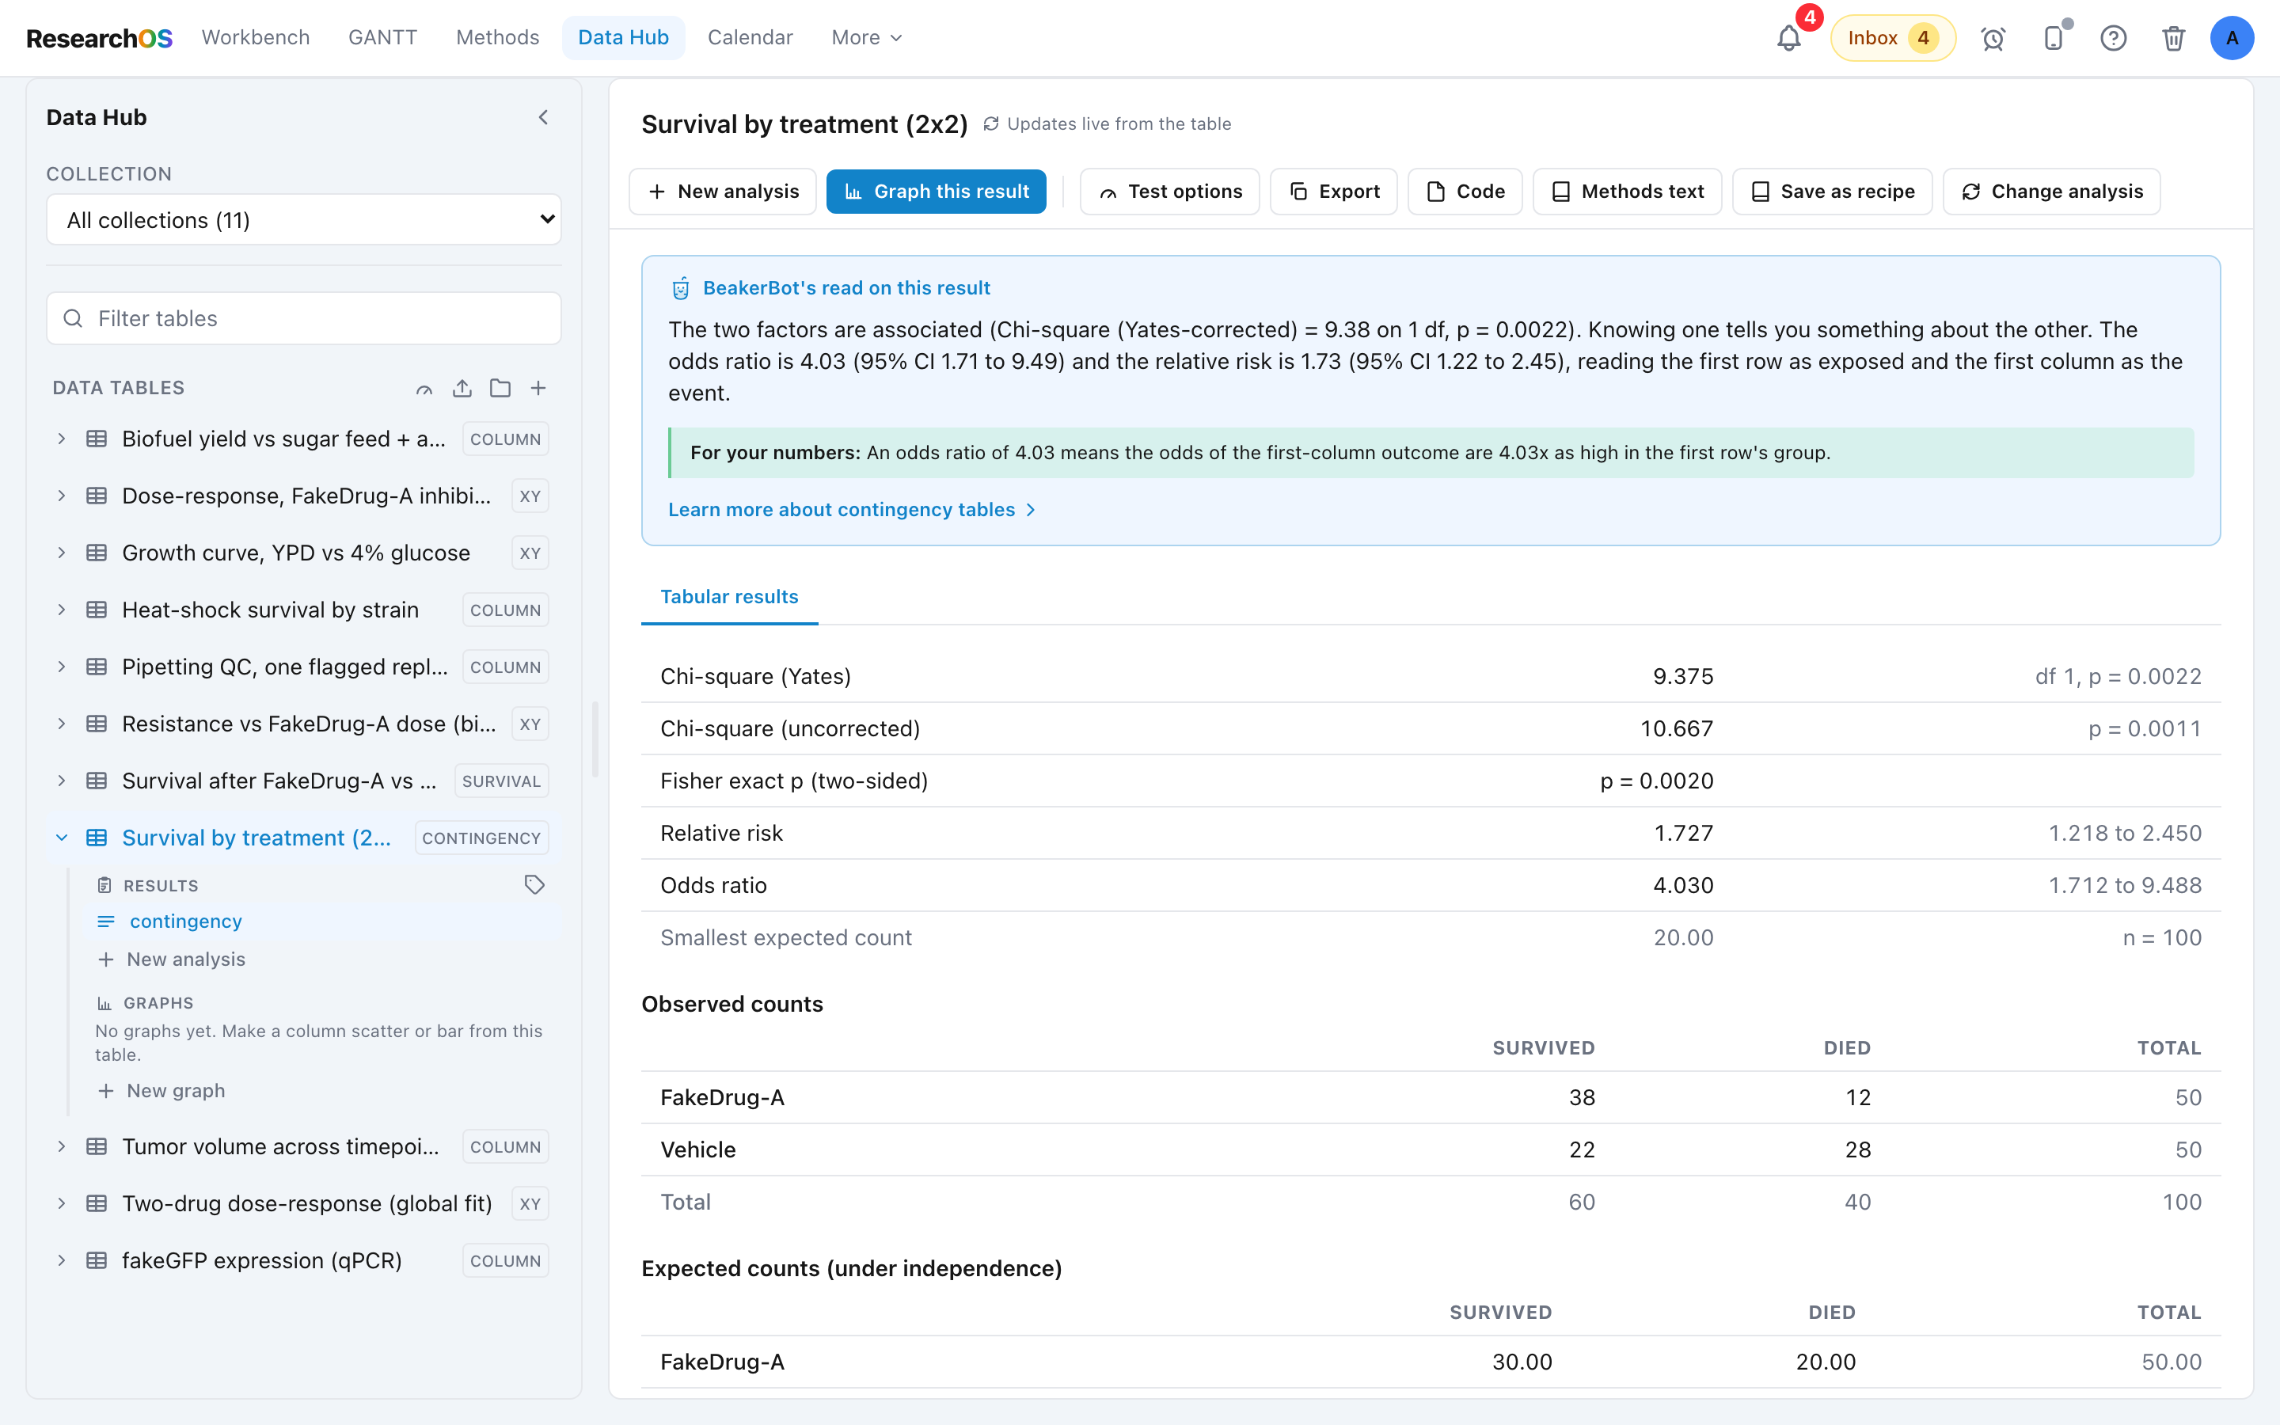2280x1425 pixels.
Task: Expand Pipetting QC table row
Action: click(x=61, y=667)
